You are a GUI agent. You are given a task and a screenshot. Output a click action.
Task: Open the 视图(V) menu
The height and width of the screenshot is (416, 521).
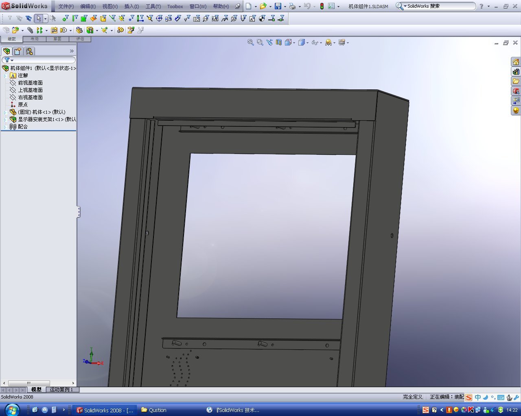coord(110,6)
